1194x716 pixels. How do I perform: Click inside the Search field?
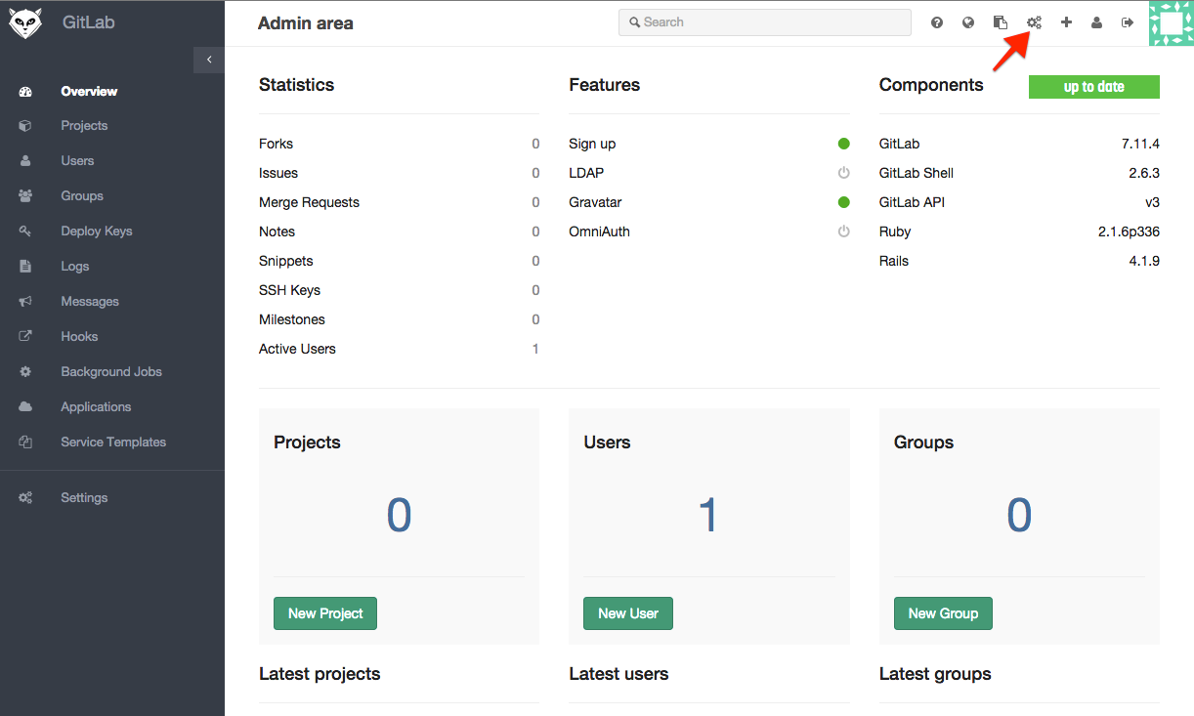(x=765, y=21)
